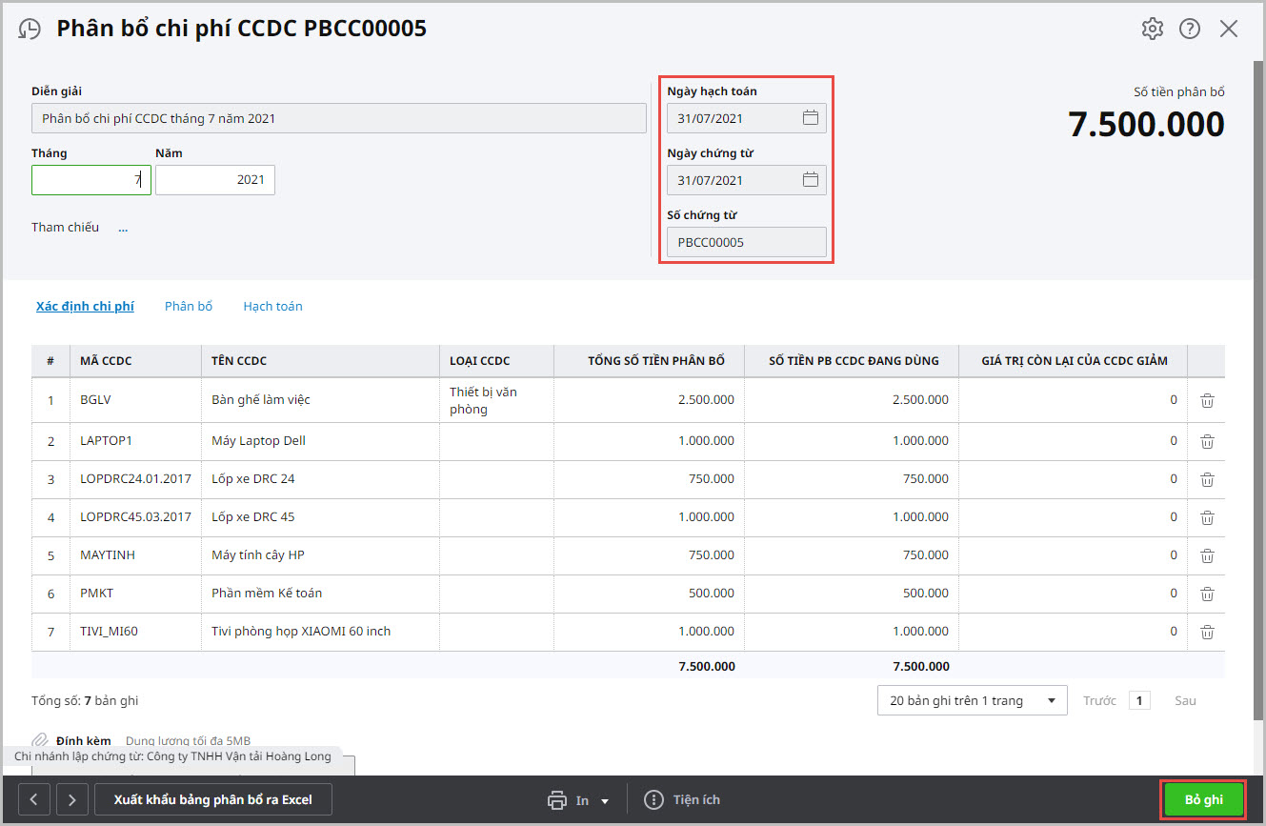Switch to the Phân bổ tab

(189, 306)
